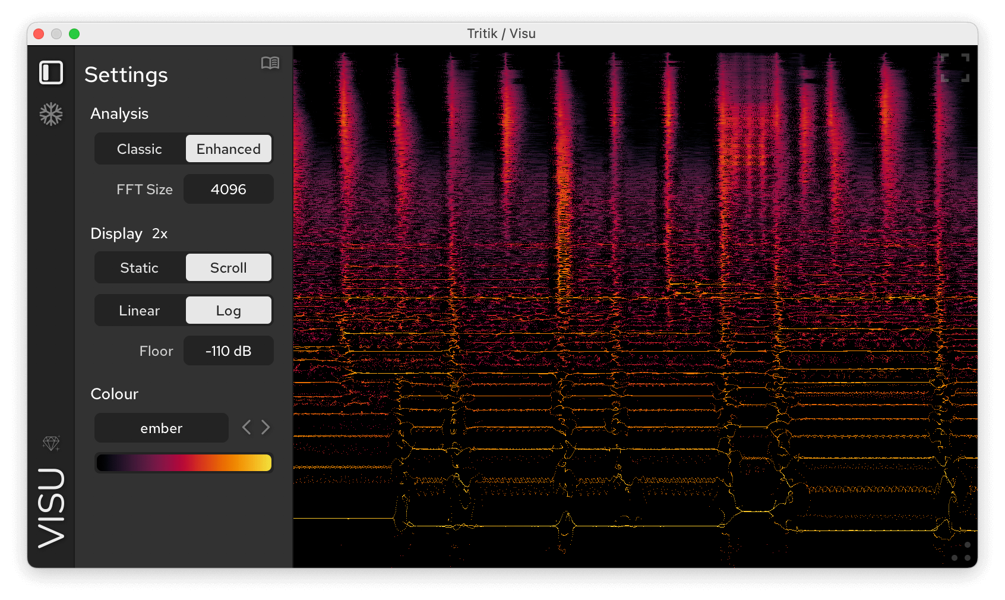Image resolution: width=1005 pixels, height=600 pixels.
Task: Toggle the sidebar panel icon
Action: pyautogui.click(x=51, y=72)
